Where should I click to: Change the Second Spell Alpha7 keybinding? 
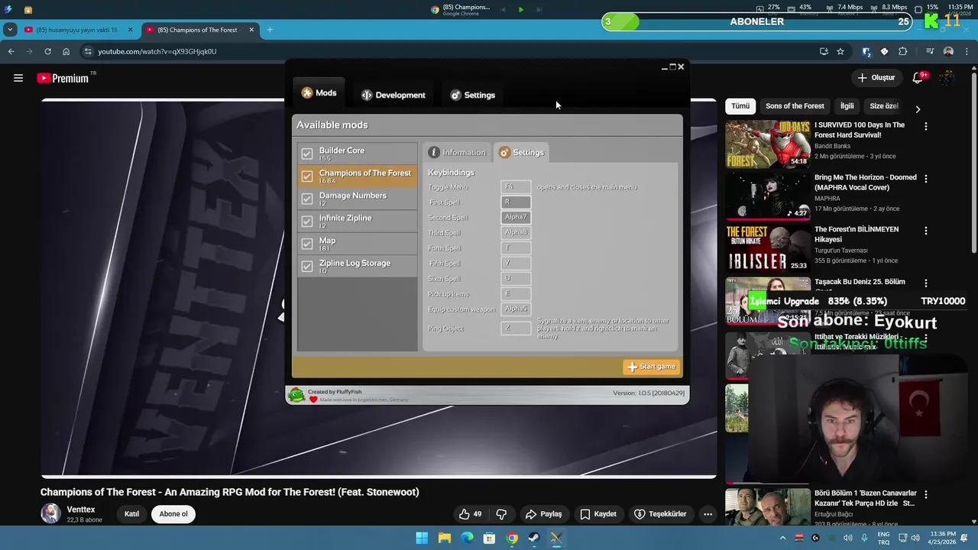click(x=516, y=217)
